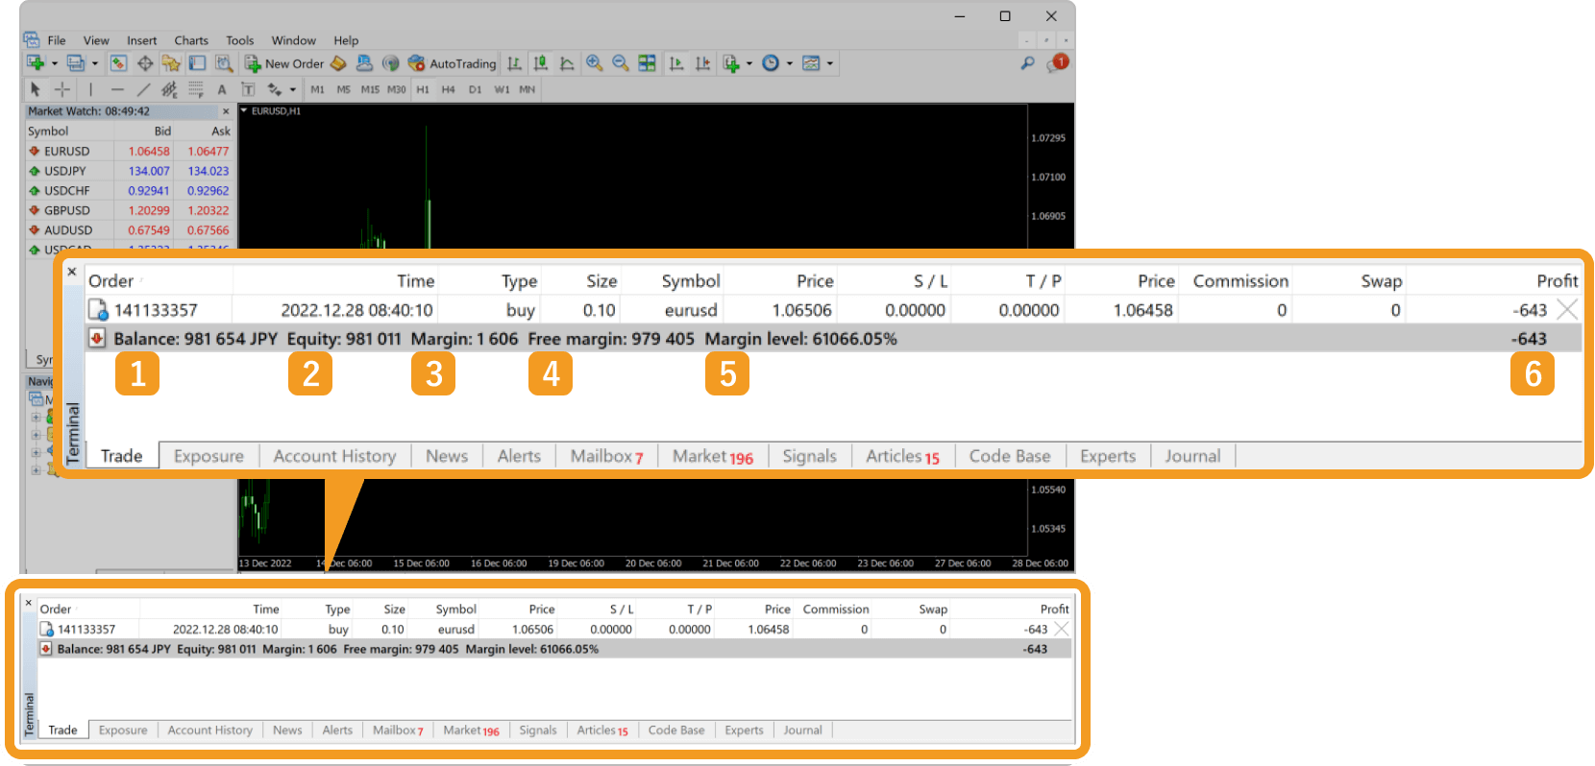Tile windows using the grid icon
Screen dimensions: 1595x766
click(647, 63)
